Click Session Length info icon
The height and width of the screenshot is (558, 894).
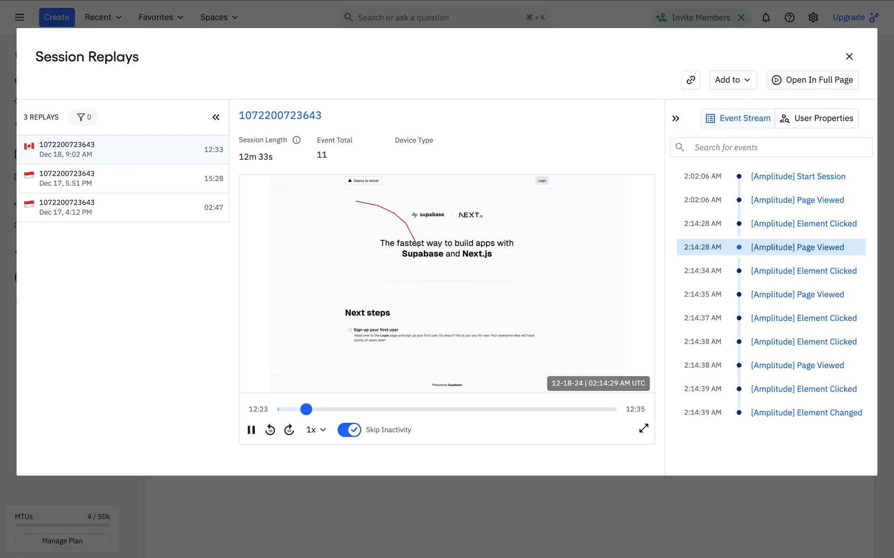coord(297,140)
